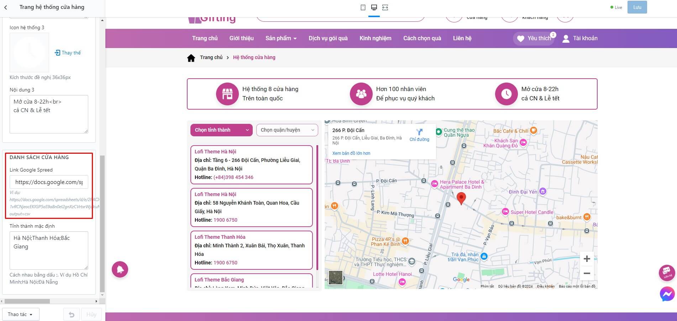Click the undo arrow button
Viewport: 677px width, 321px height.
[x=72, y=315]
